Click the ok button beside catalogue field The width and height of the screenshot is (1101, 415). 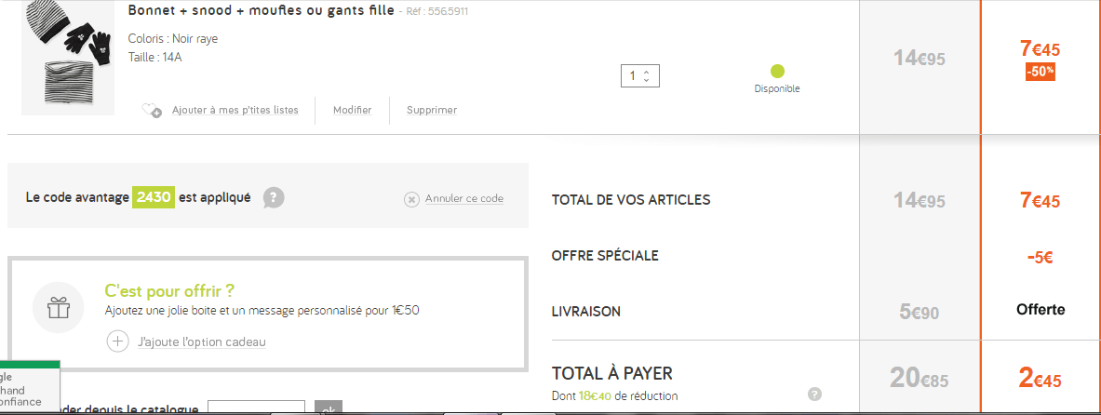coord(329,408)
